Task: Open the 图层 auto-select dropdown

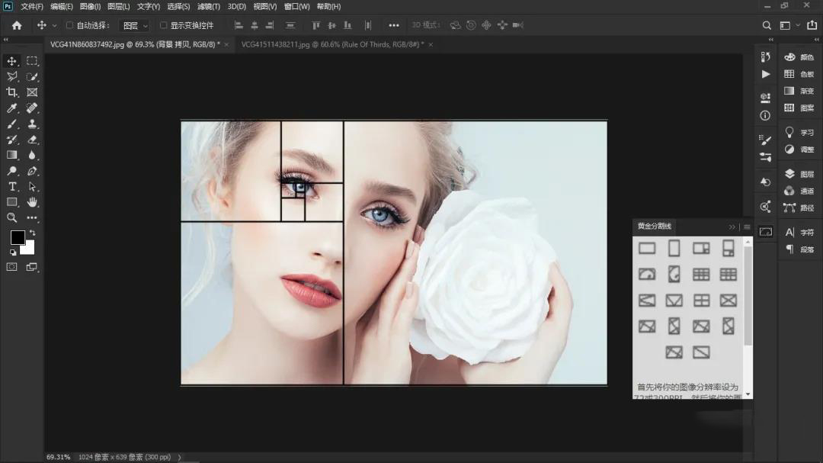Action: 135,25
